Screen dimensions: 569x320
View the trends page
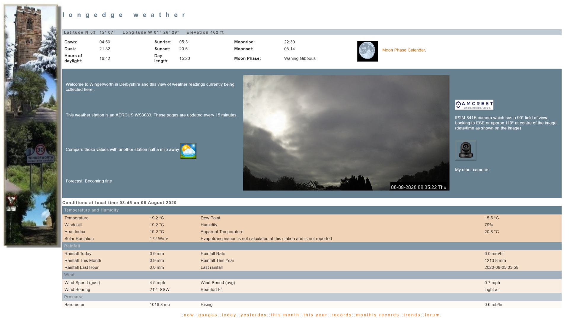click(412, 315)
